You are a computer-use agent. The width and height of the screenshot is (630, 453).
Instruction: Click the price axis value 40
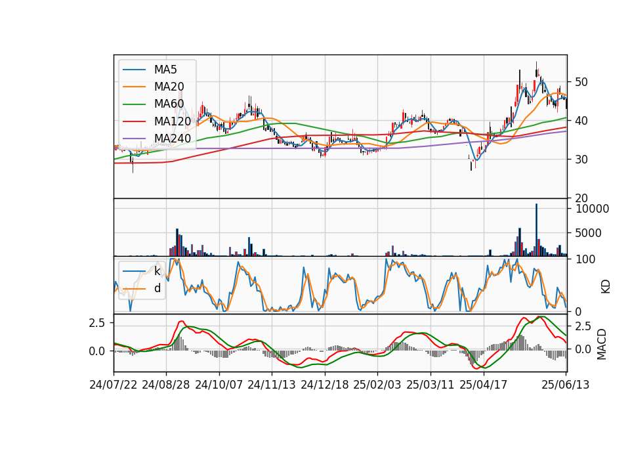coord(581,121)
